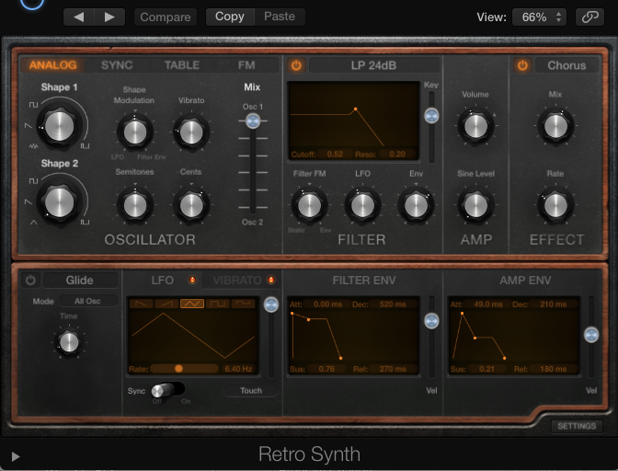
Task: Open the LP 24dB filter type menu
Action: pos(373,65)
